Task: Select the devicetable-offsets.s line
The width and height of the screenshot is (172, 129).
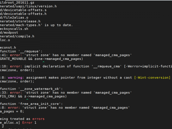Action: point(24,10)
